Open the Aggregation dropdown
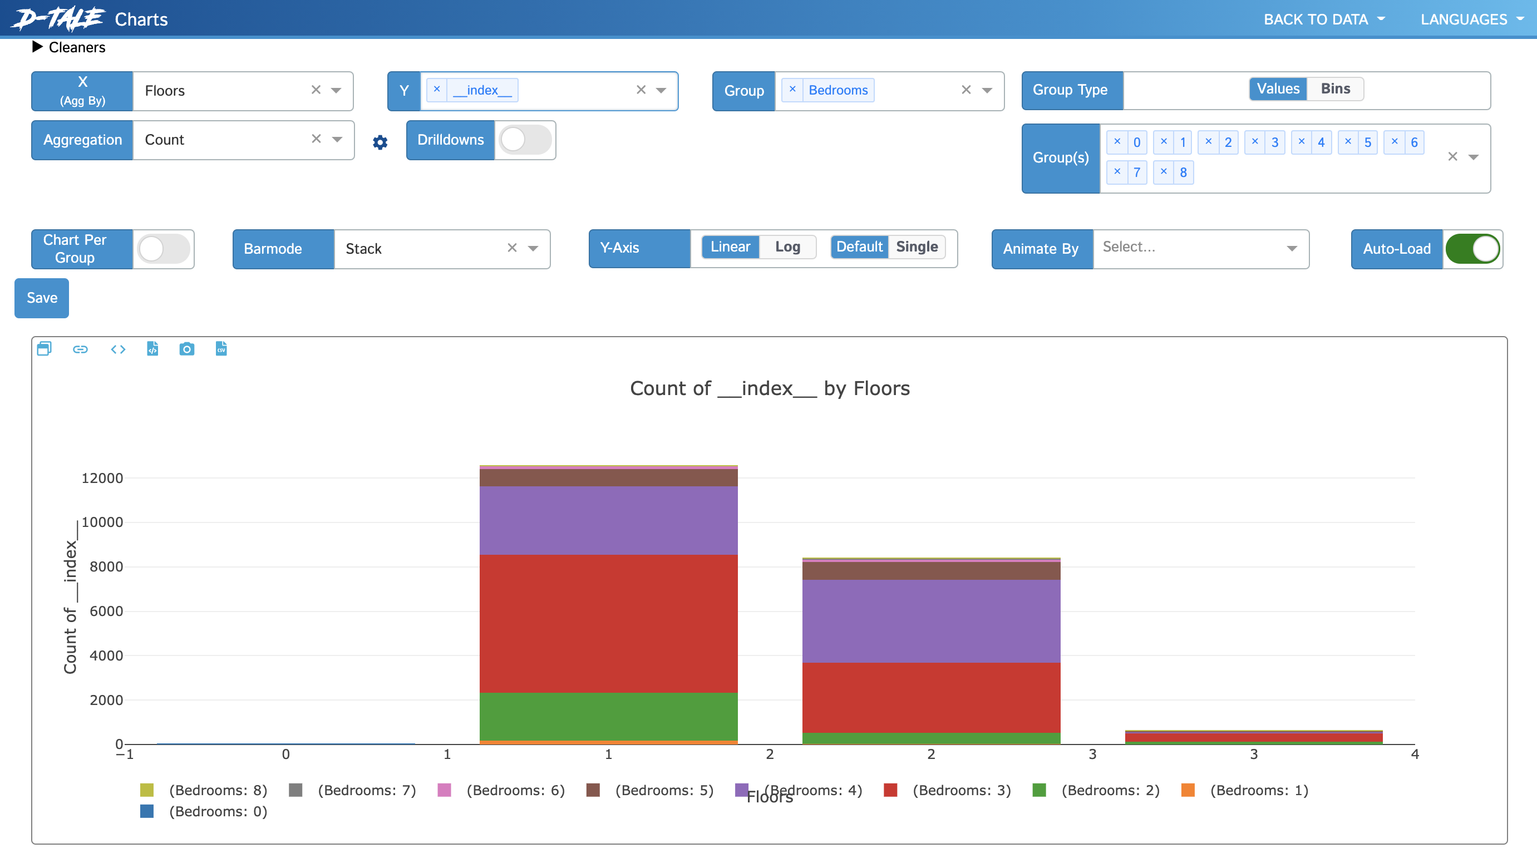Viewport: 1537px width, 848px height. click(336, 140)
